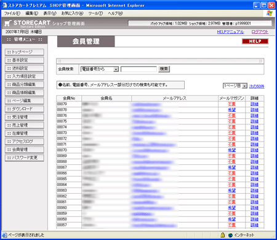Click the padlock security icon in status bar
The height and width of the screenshot is (240, 277).
click(222, 235)
